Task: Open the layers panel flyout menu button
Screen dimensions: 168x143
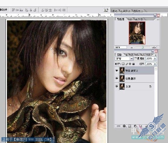Action: pyautogui.click(x=156, y=55)
